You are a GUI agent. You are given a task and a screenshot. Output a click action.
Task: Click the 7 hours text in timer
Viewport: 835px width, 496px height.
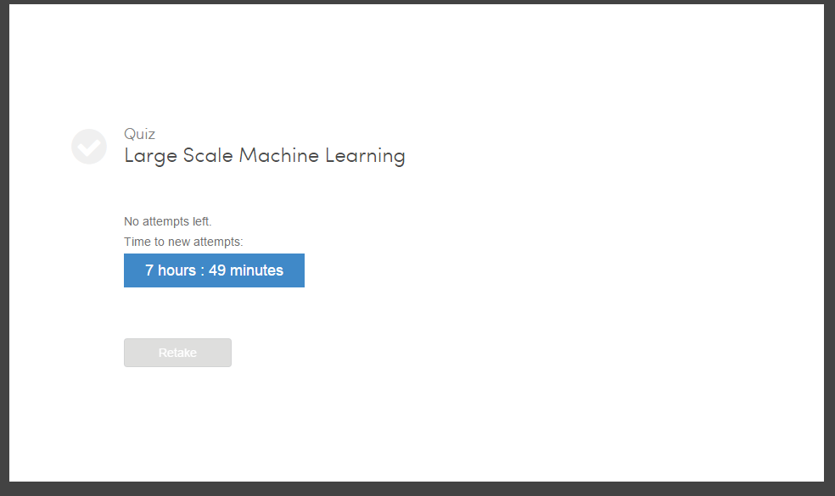(171, 270)
